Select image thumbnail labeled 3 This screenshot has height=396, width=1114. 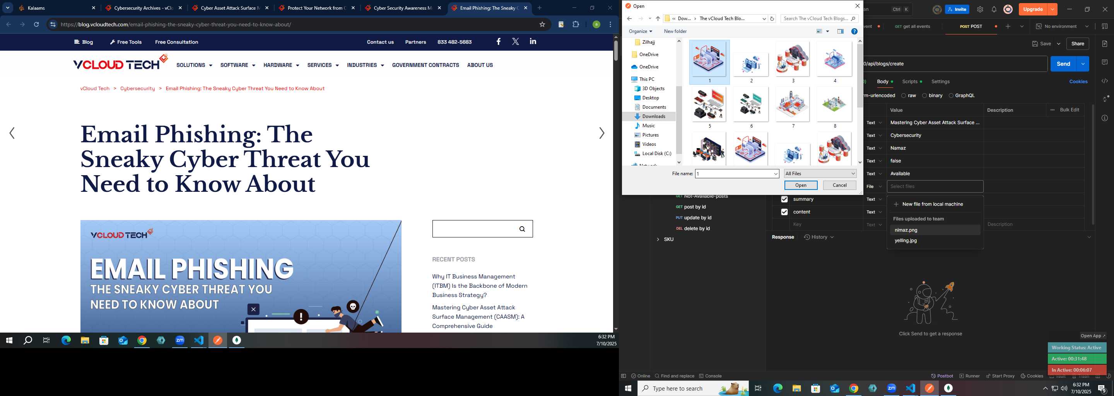point(793,62)
